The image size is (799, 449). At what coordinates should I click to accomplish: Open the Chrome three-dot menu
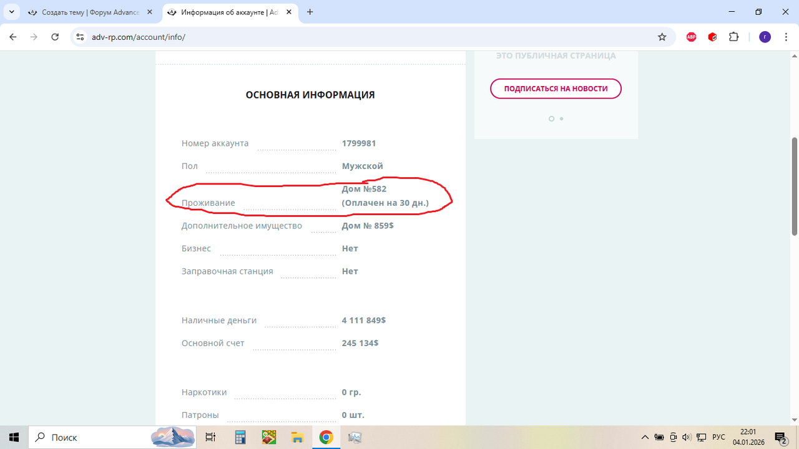[x=785, y=37]
